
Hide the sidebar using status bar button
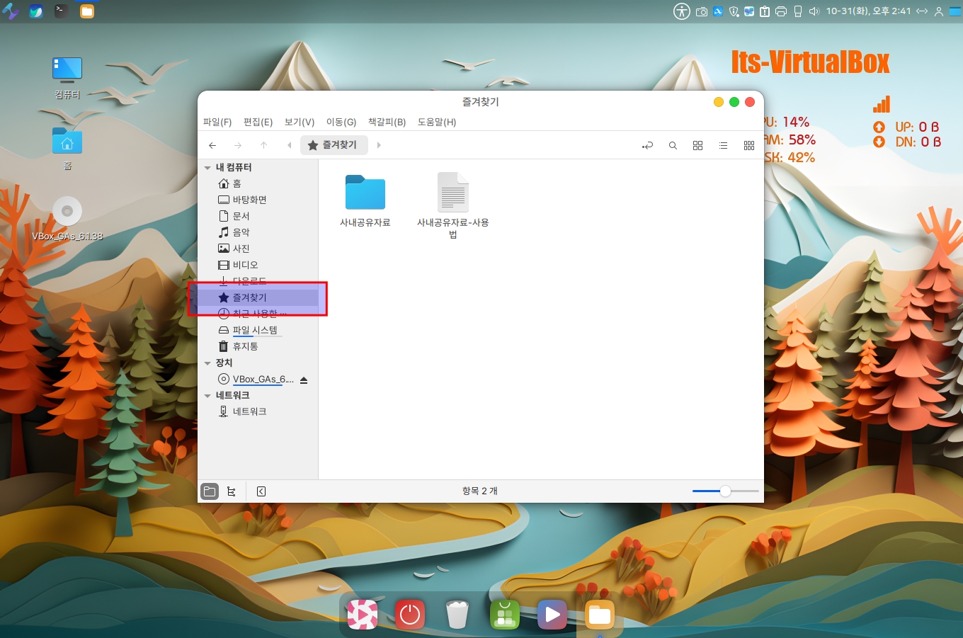click(261, 491)
